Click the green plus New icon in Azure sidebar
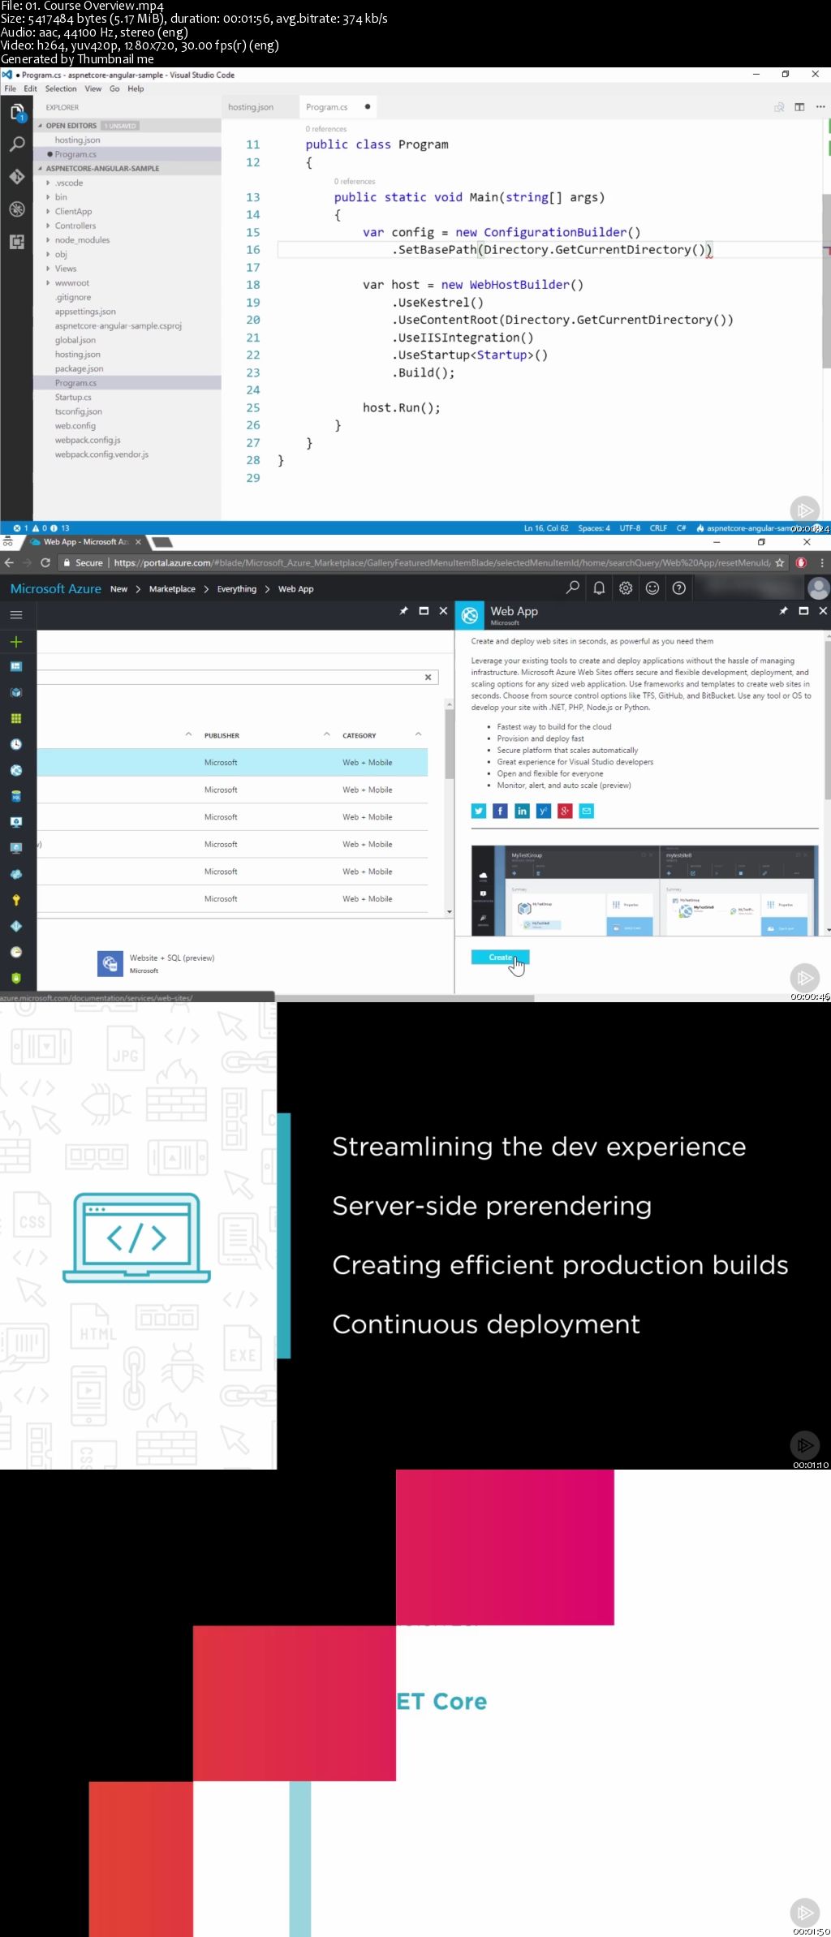This screenshot has width=831, height=1937. click(x=15, y=642)
